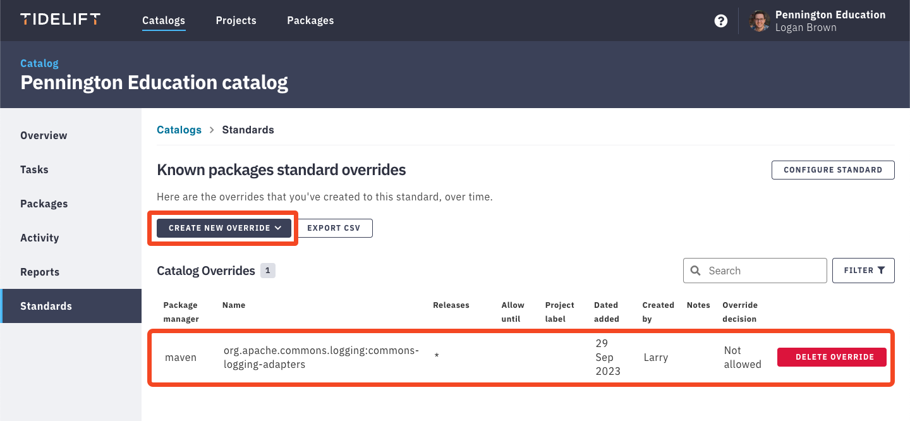
Task: Click the maven package manager cell
Action: coord(181,358)
